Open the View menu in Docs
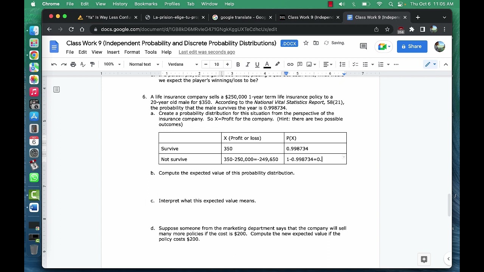Image resolution: width=484 pixels, height=272 pixels. 97,52
